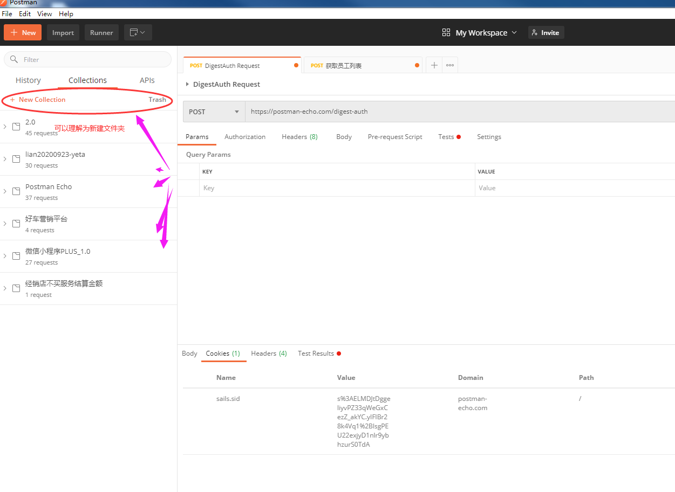This screenshot has width=675, height=492.
Task: Click folder icon of lian20200923-yeta collection
Action: tap(16, 159)
